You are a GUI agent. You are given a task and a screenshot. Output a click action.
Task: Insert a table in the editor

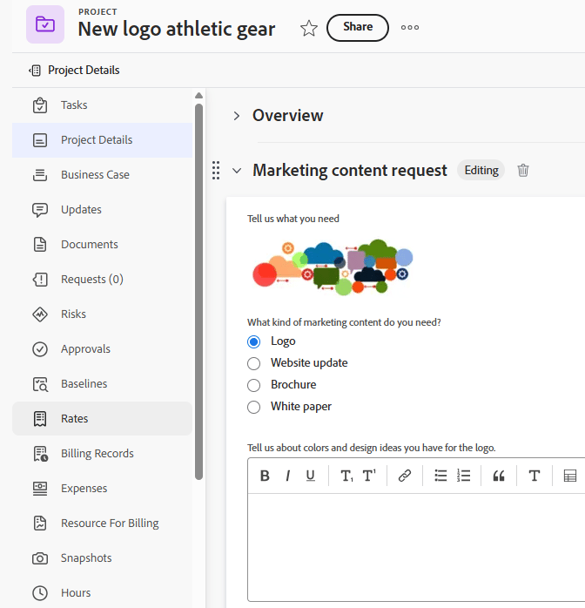[570, 476]
